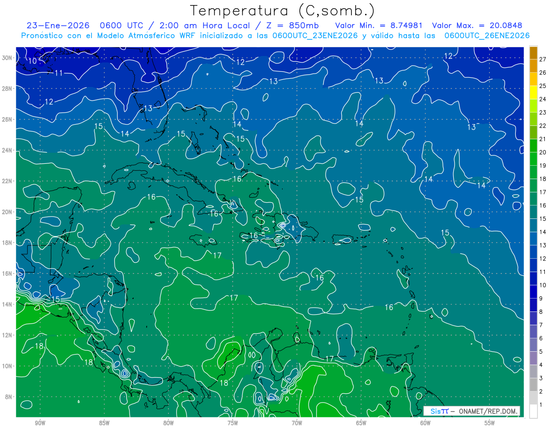Click the initialization stamp "0600UTC_23ENE2026"
The width and height of the screenshot is (555, 429).
point(315,36)
